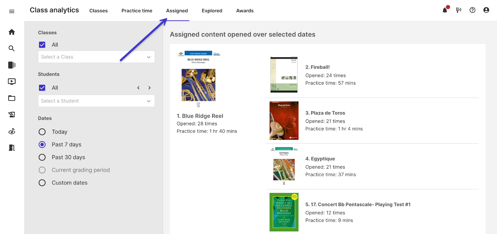This screenshot has height=234, width=497.
Task: Choose the Custom dates radio button
Action: pos(42,183)
